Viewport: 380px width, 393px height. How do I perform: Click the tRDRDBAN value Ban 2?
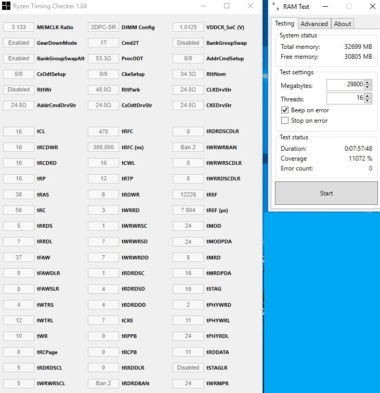pos(103,383)
